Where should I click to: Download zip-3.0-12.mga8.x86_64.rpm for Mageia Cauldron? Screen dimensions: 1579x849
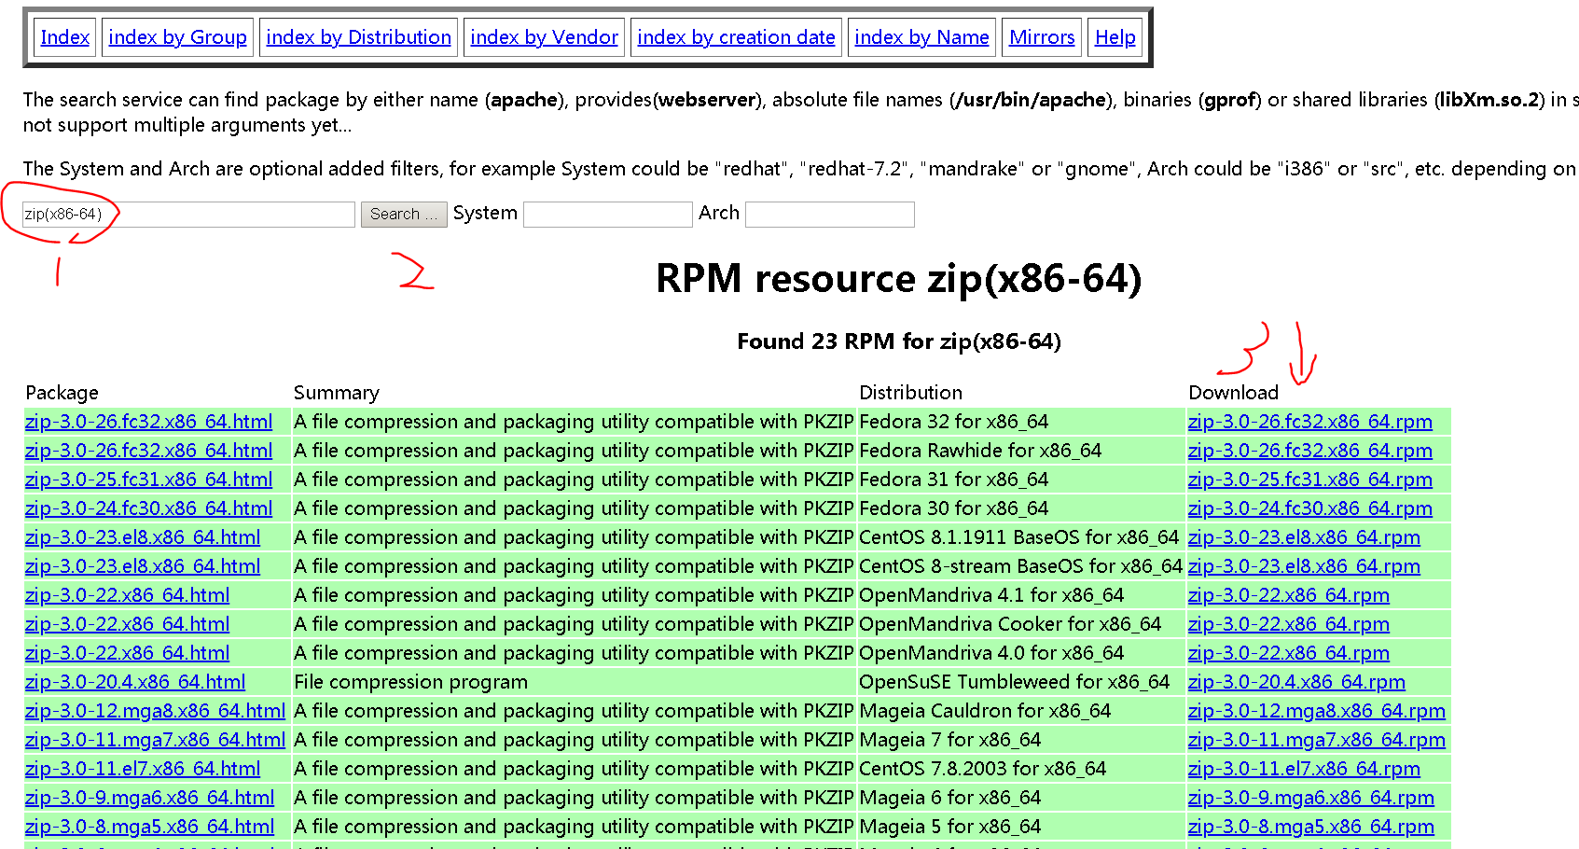pyautogui.click(x=1316, y=711)
